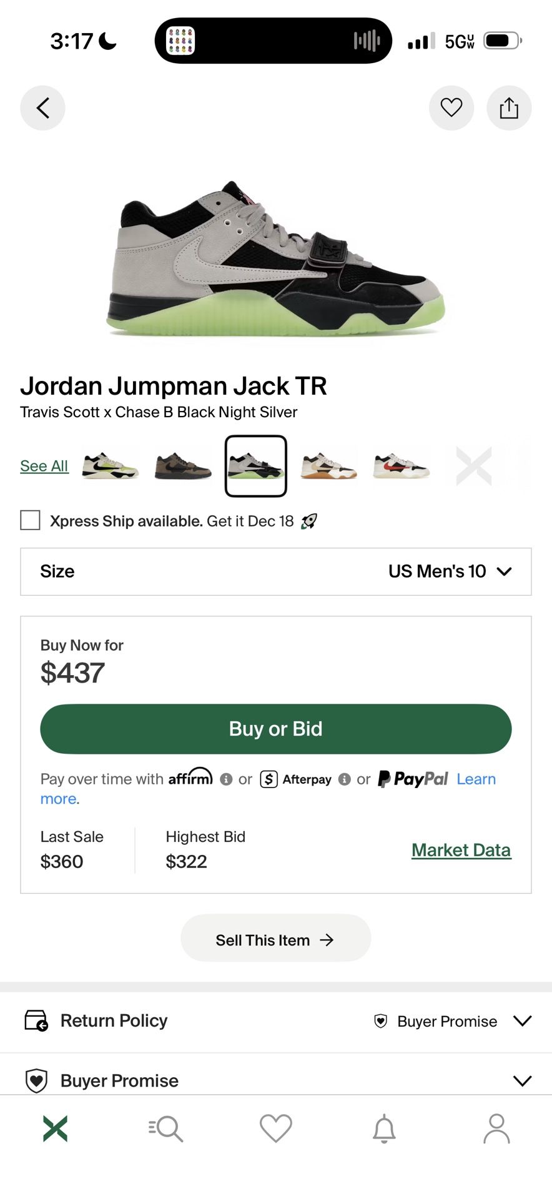The height and width of the screenshot is (1199, 552).
Task: View all colorways via See All
Action: point(44,466)
